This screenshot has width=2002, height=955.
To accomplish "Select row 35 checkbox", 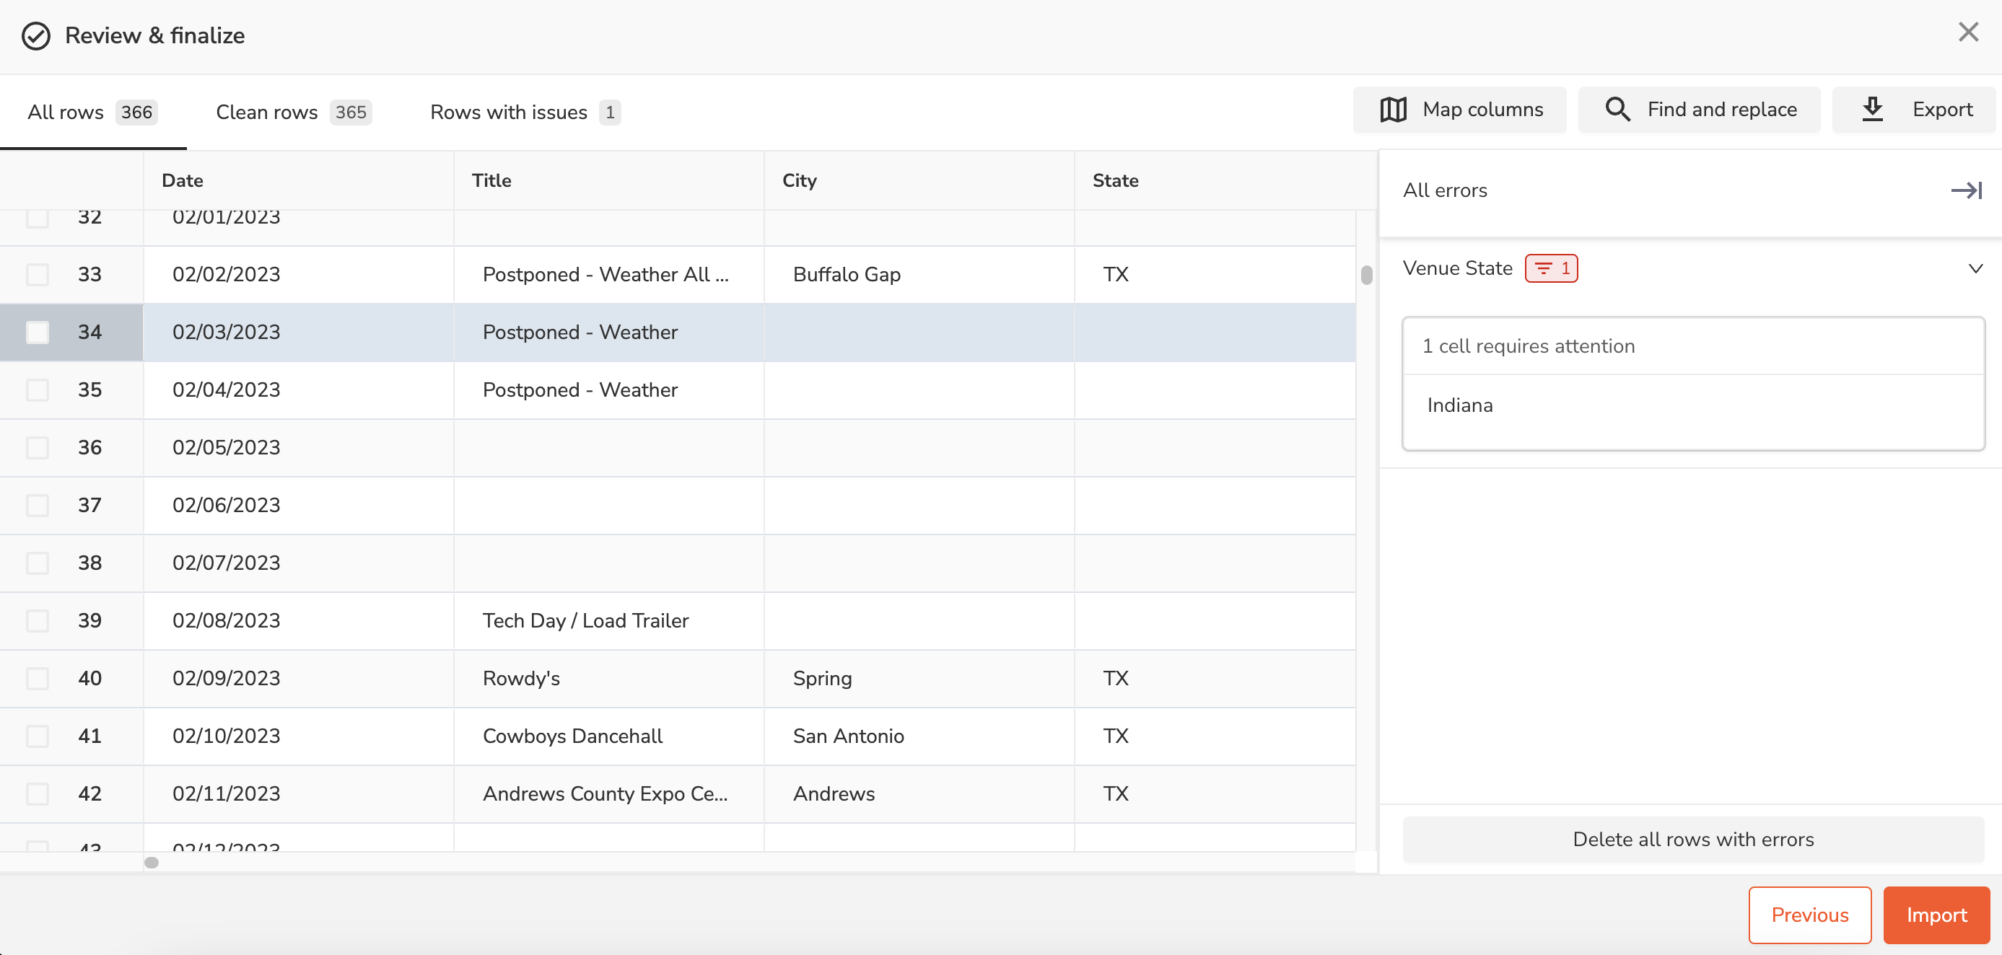I will coord(38,390).
